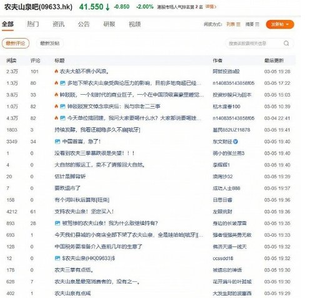Open the 详情 link beside the popularity ranking

tap(210, 7)
